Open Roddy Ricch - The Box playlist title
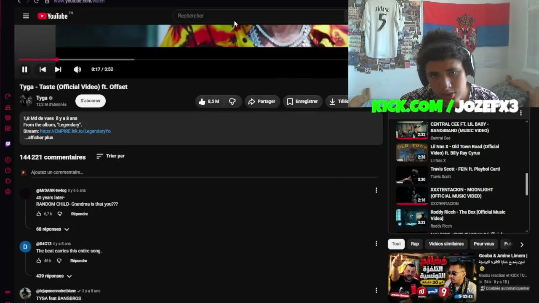The width and height of the screenshot is (539, 303). pos(468,215)
